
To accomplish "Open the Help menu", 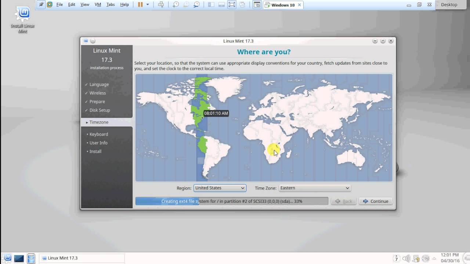I will (124, 5).
